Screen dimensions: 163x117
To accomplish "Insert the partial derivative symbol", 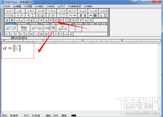I will [32, 20].
